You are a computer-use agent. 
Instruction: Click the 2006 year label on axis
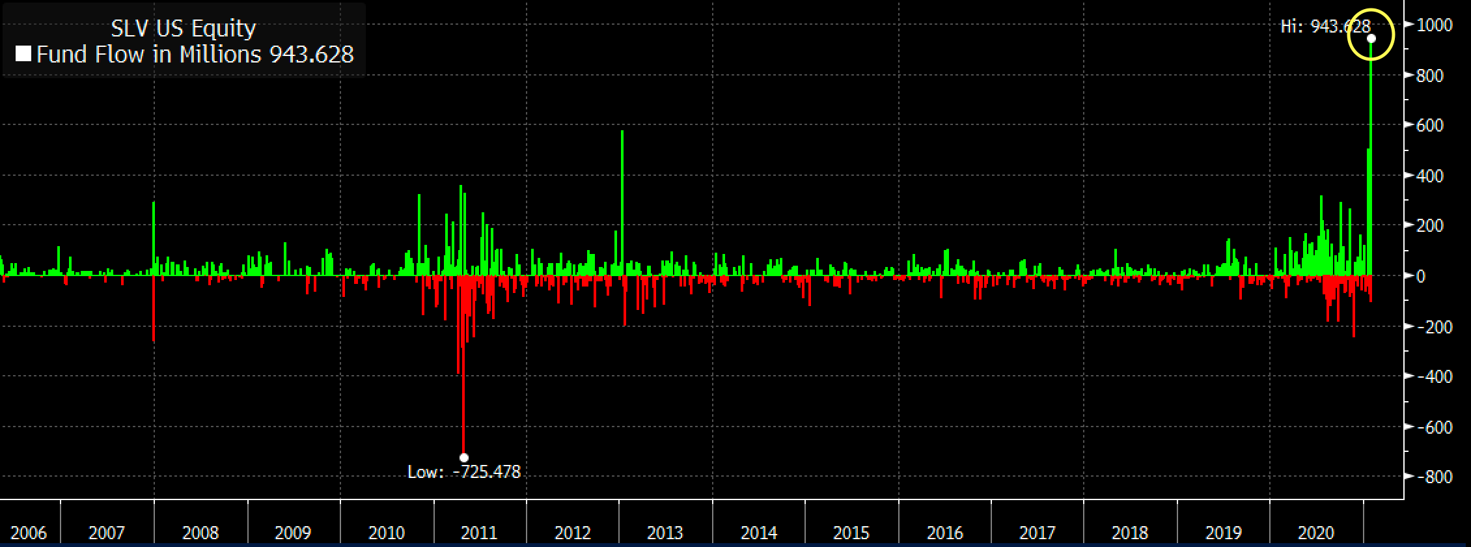click(x=29, y=533)
